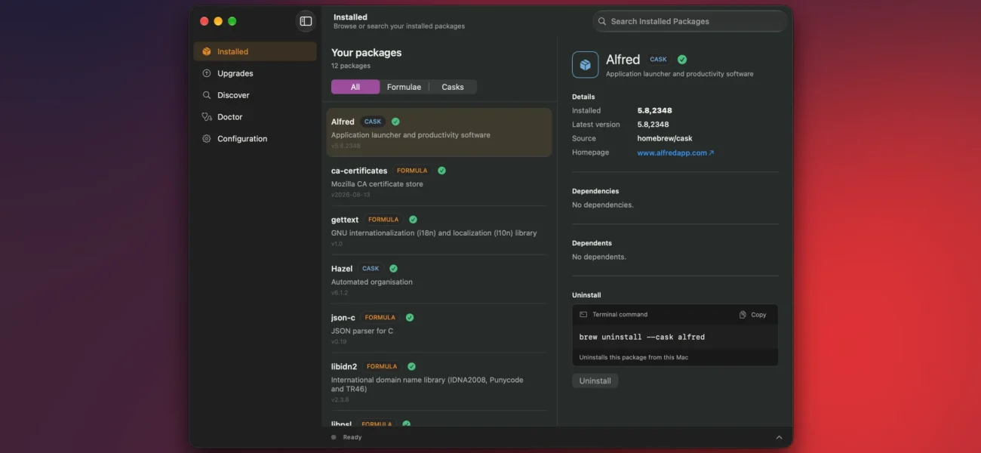This screenshot has width=981, height=453.
Task: Toggle the sidebar visibility icon
Action: pos(306,21)
